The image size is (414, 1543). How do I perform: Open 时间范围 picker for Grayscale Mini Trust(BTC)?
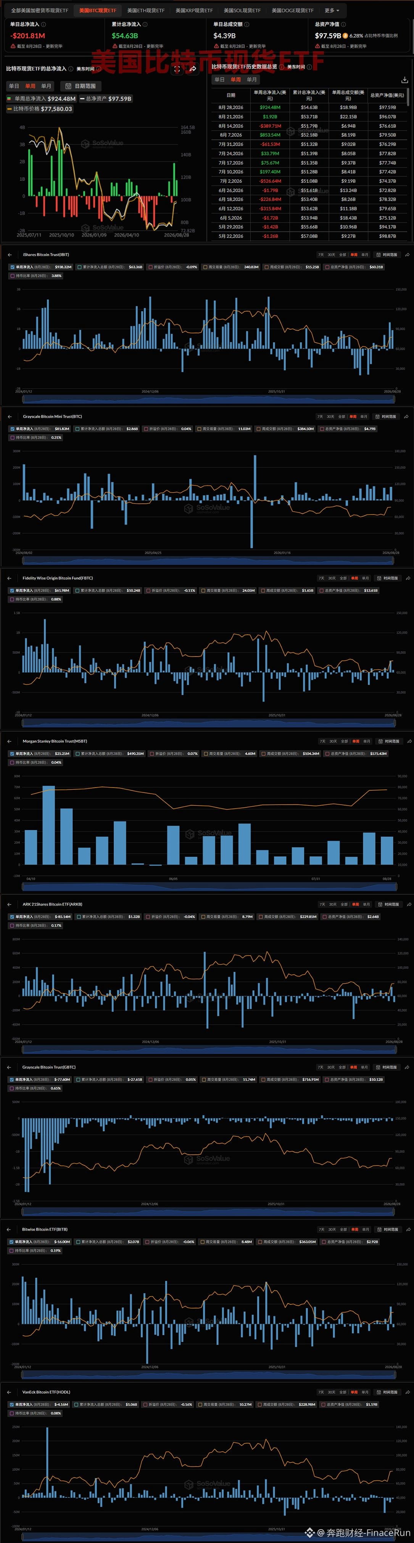click(386, 416)
